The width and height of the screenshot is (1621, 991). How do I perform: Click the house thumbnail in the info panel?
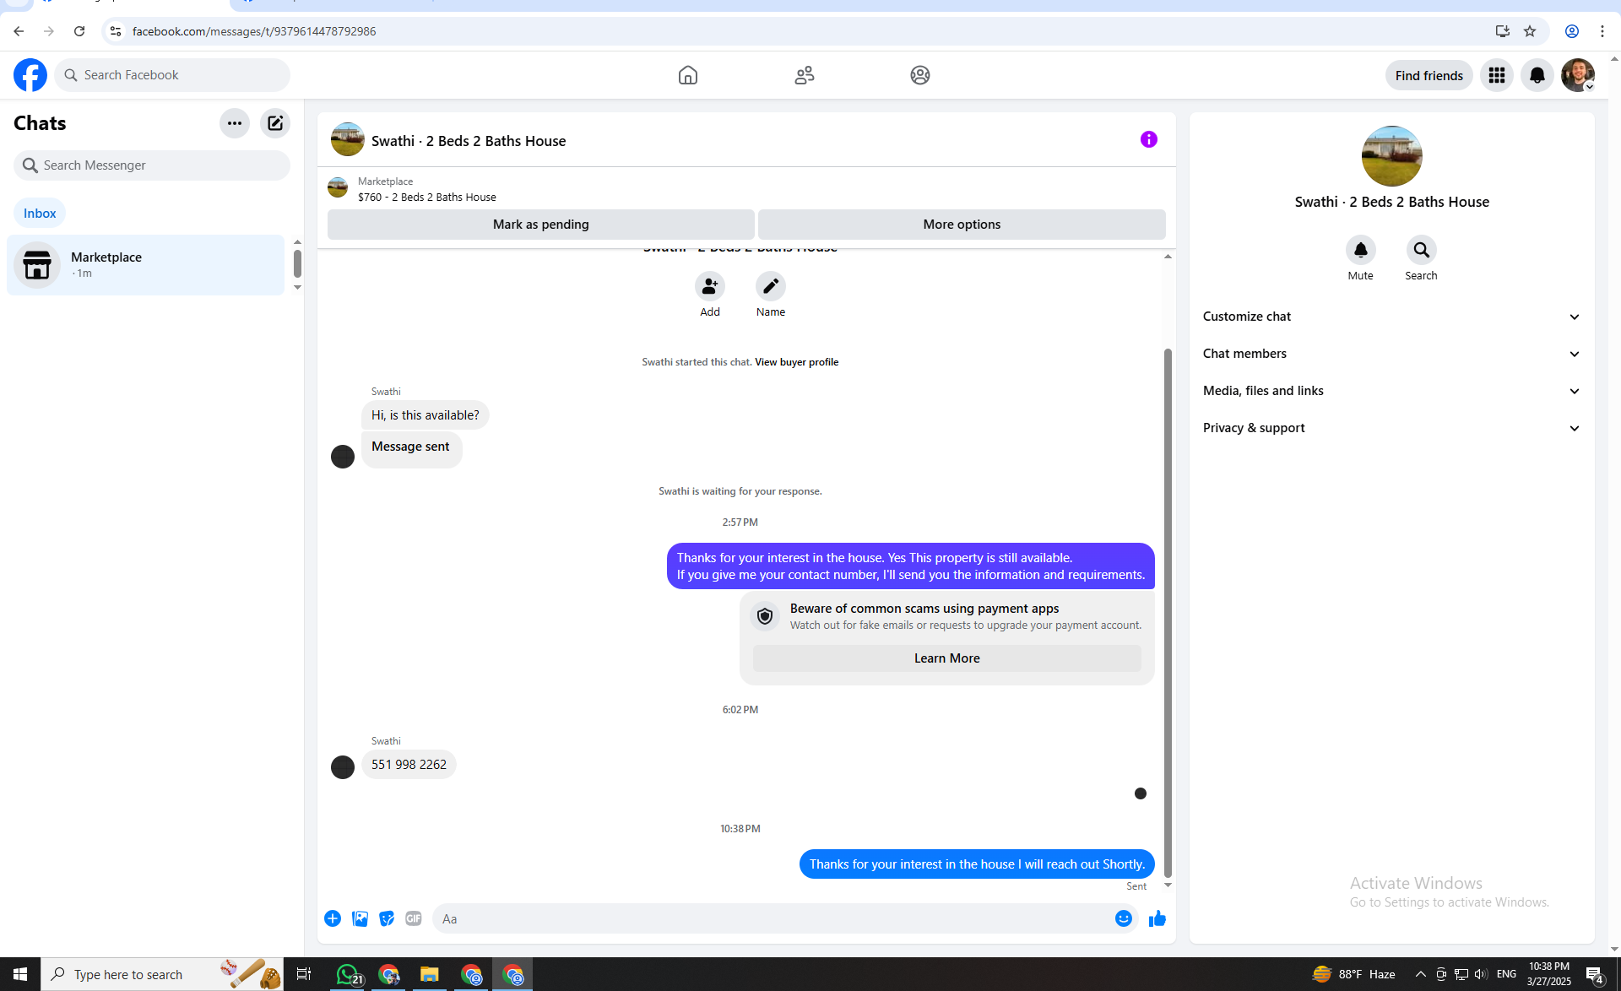pyautogui.click(x=1392, y=156)
